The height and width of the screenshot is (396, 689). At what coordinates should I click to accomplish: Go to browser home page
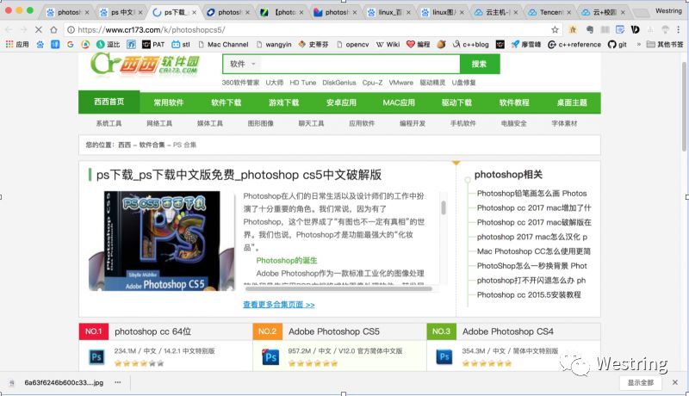(53, 30)
